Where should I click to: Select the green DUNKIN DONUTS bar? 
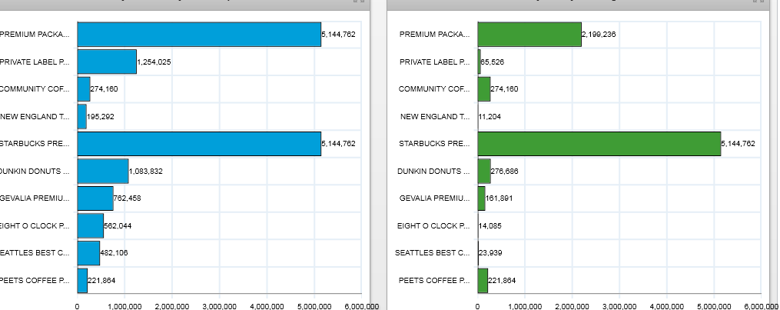coord(484,171)
